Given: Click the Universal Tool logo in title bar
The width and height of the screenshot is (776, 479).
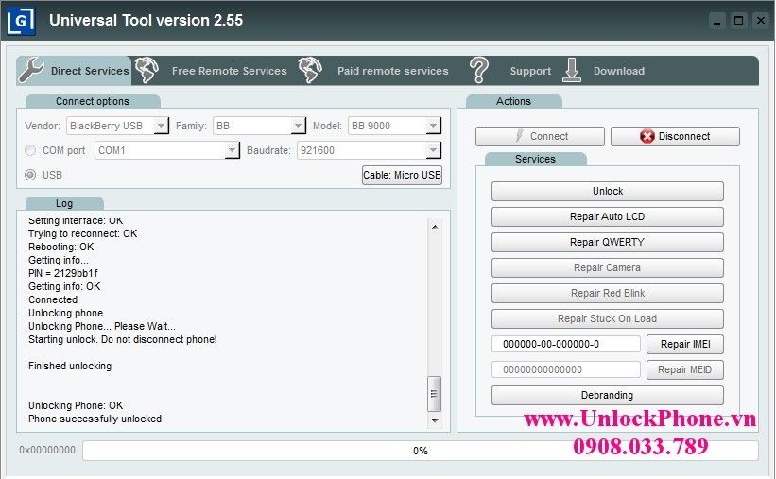Looking at the screenshot, I should click(22, 20).
